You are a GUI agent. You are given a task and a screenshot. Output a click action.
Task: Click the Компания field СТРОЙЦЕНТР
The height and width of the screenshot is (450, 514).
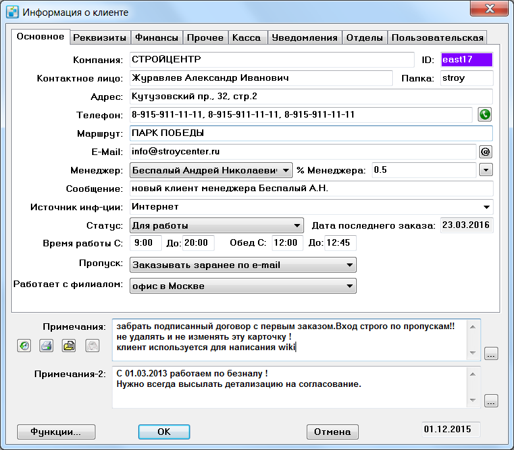pos(272,60)
